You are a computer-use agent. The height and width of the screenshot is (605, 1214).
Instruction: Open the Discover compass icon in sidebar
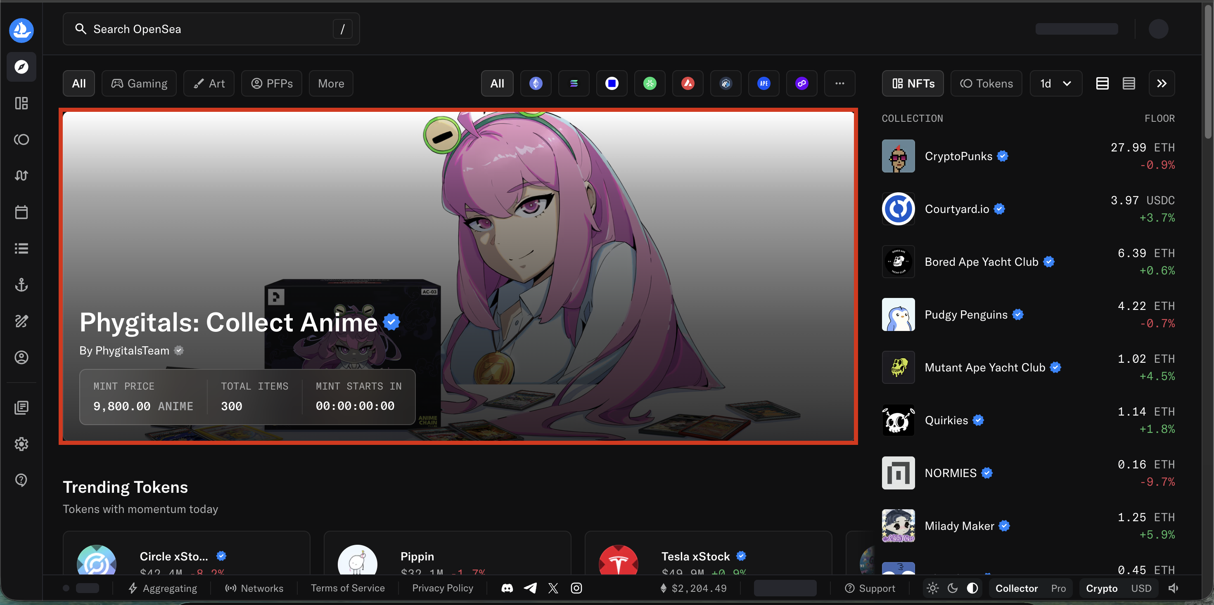tap(21, 67)
